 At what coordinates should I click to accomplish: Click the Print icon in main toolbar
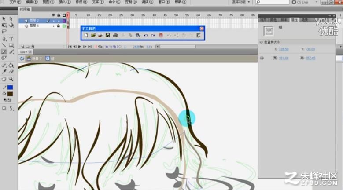(x=115, y=35)
